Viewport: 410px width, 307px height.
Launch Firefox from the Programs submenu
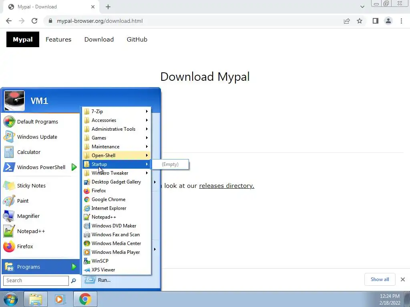click(x=117, y=191)
